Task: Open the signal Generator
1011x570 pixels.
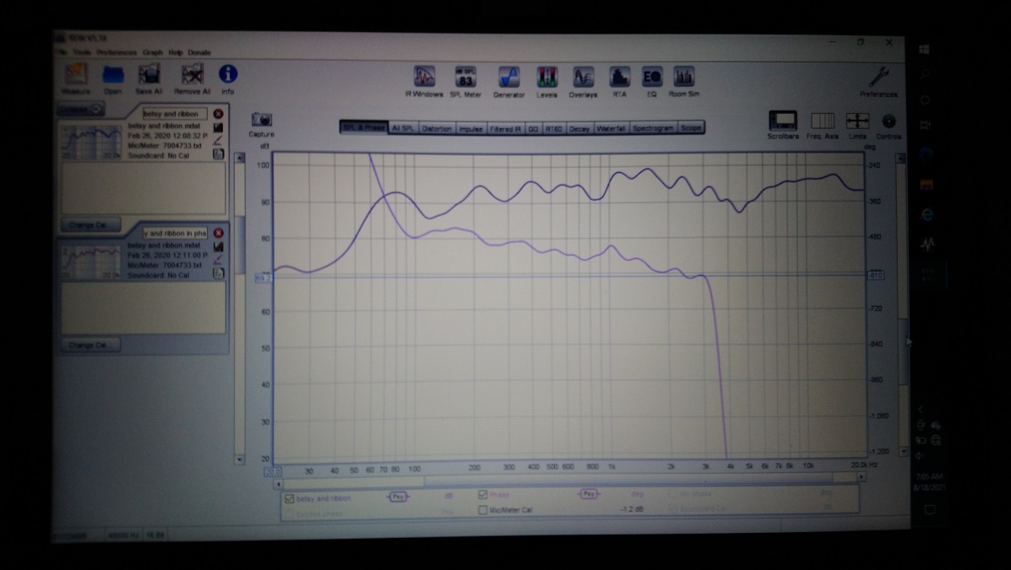Action: point(508,82)
